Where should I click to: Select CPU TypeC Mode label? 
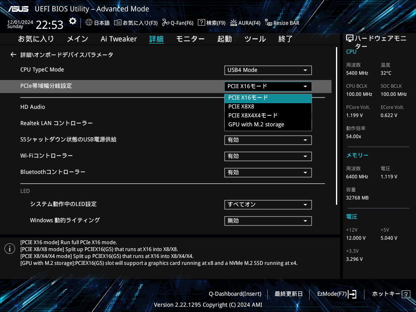42,70
